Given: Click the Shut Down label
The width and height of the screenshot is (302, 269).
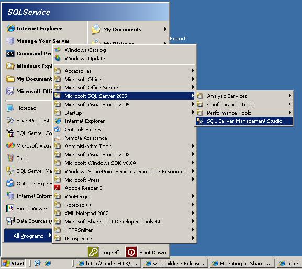Looking at the screenshot, I should [x=153, y=252].
